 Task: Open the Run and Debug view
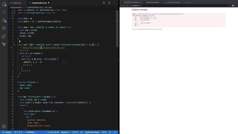(4, 28)
